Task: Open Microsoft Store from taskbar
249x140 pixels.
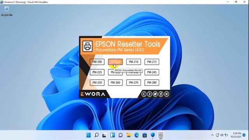Action: [144, 135]
